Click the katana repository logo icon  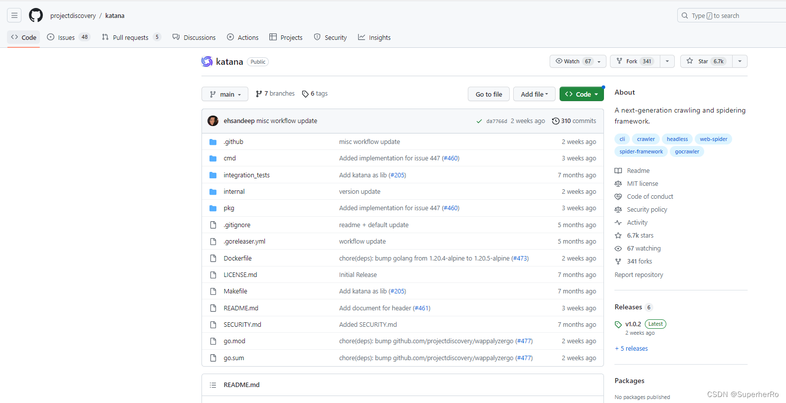click(207, 61)
